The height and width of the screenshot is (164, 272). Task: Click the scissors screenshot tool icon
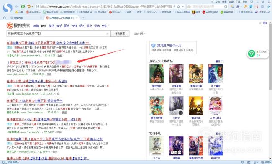238,7
